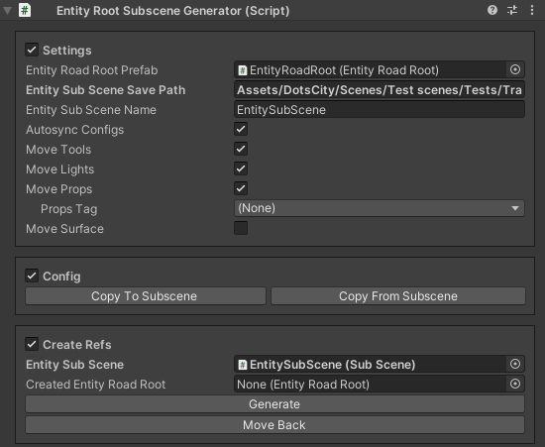Click the Move Tools label
545x447 pixels.
58,150
